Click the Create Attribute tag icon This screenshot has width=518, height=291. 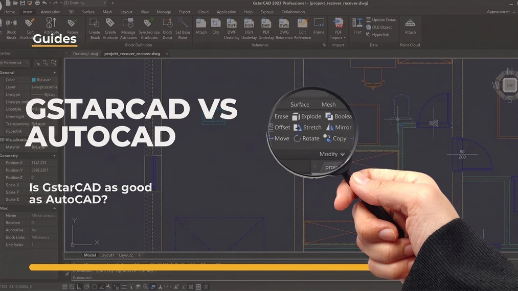point(110,23)
